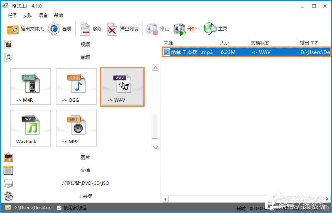Click the 文档 document category icon
This screenshot has height=213, width=332.
(x=8, y=170)
